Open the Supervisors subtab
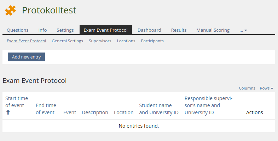 100,41
